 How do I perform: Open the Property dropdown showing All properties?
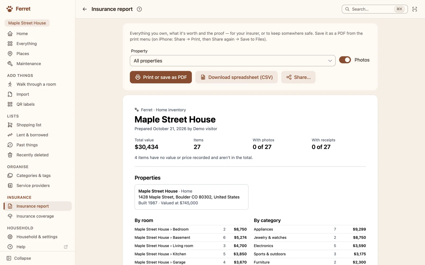(232, 61)
